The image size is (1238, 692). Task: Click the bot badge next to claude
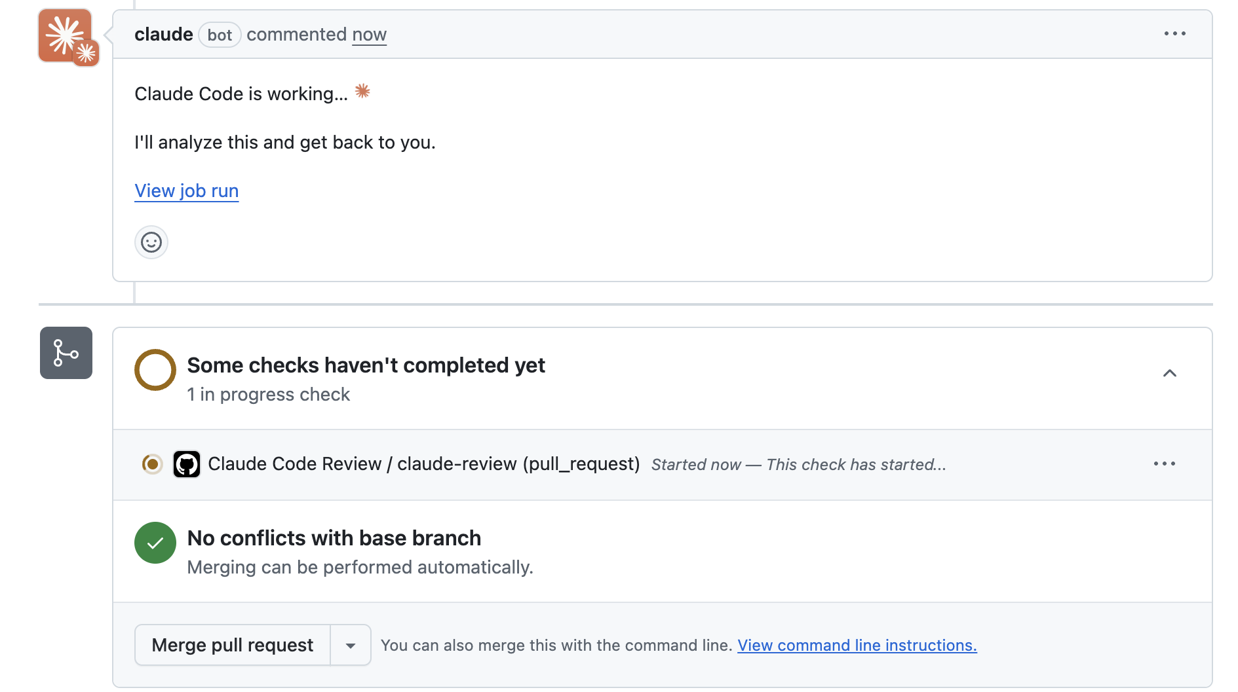[x=220, y=35]
